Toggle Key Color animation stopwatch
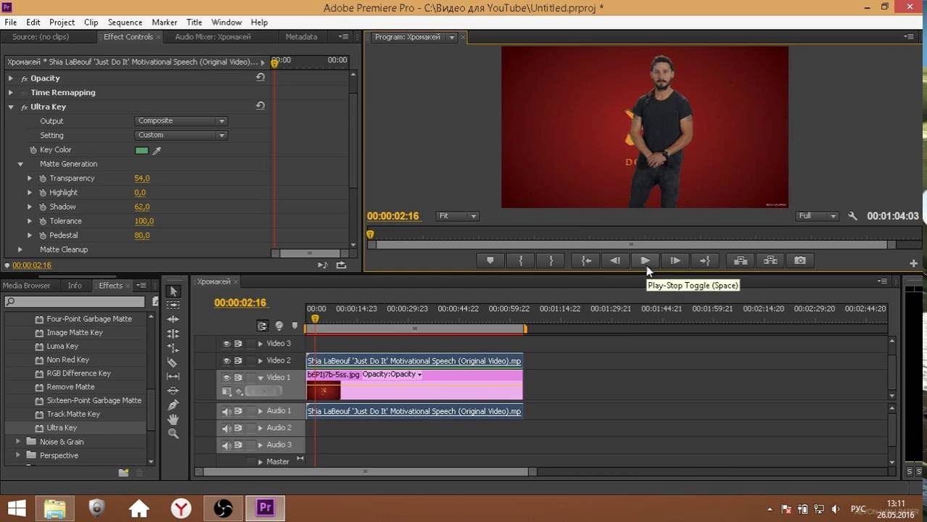Viewport: 927px width, 522px height. pos(33,150)
